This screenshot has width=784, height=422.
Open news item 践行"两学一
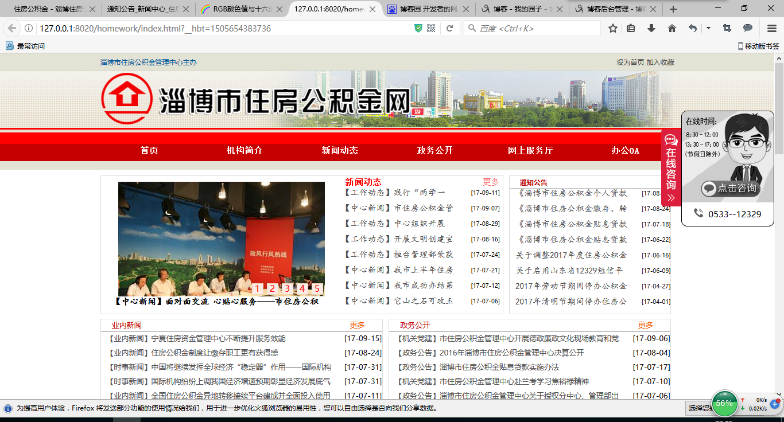(395, 193)
